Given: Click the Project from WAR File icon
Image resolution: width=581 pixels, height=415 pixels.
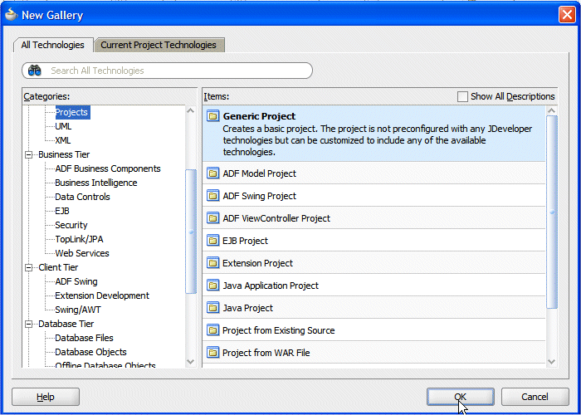Looking at the screenshot, I should (213, 353).
